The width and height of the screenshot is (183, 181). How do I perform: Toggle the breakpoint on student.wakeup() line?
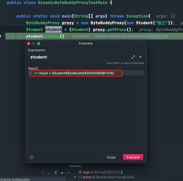tap(0, 36)
